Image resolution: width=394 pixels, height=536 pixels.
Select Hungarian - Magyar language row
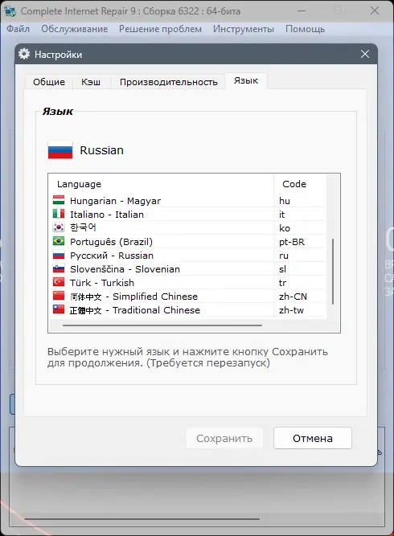(187, 201)
